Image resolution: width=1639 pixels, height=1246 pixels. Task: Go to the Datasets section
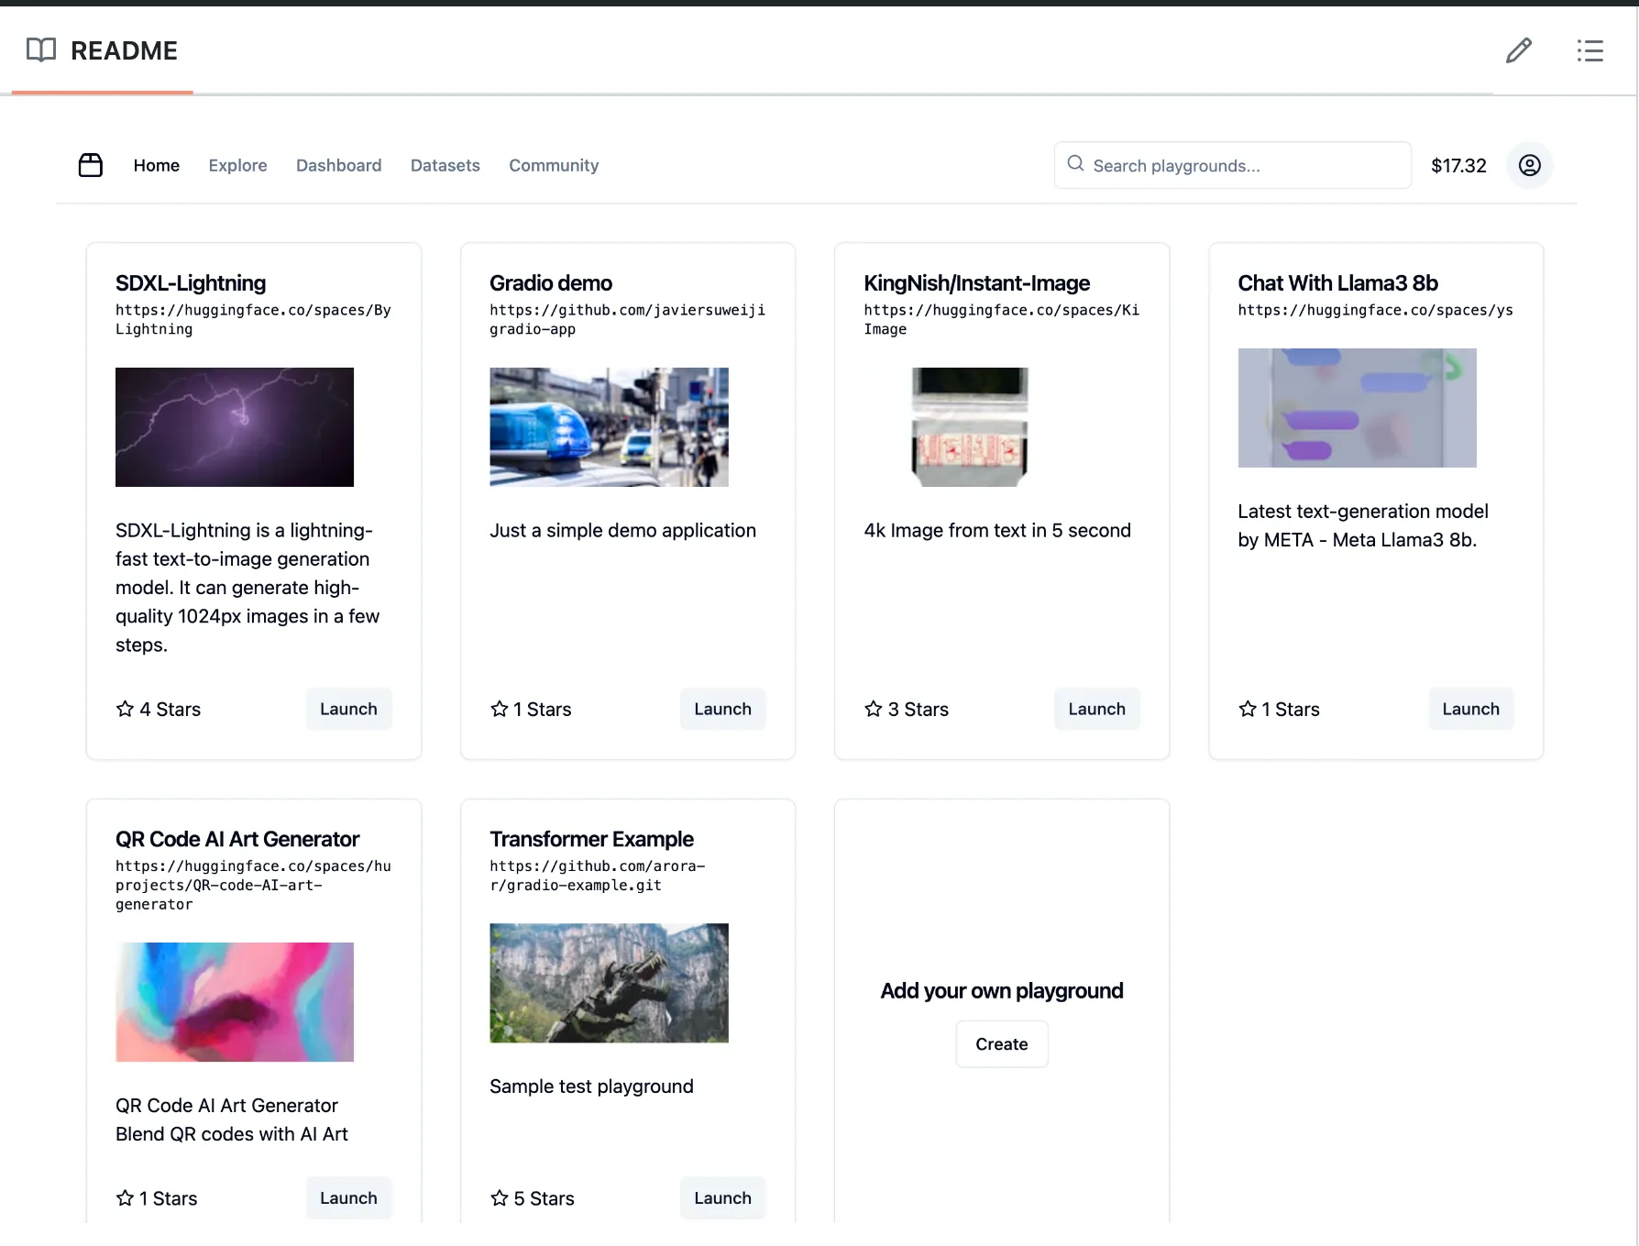[445, 165]
